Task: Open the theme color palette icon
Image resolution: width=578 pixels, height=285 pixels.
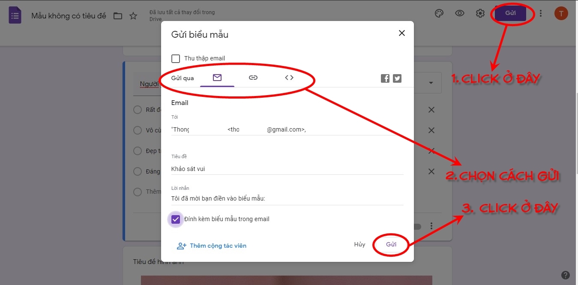Action: coord(439,13)
